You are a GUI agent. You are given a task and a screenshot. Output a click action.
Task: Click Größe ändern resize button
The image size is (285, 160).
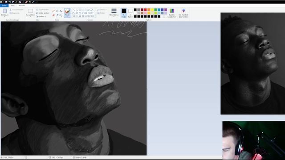click(x=43, y=13)
